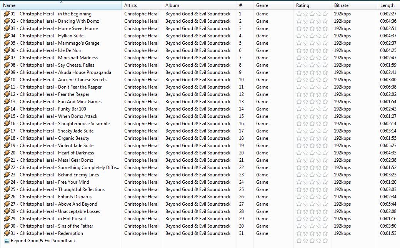Sort the list by the Genre column header
Viewport: 400px width, 248px height.
coord(273,5)
